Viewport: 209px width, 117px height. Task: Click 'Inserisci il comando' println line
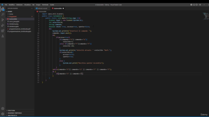point(72,31)
